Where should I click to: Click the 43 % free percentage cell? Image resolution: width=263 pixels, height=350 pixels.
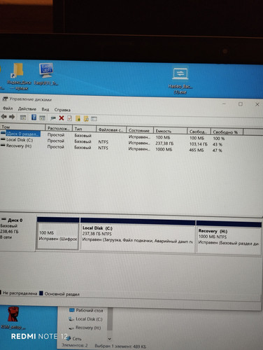(218, 145)
